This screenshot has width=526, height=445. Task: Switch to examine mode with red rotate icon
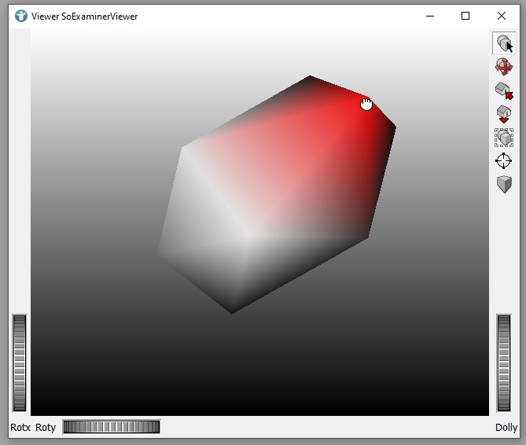click(504, 68)
